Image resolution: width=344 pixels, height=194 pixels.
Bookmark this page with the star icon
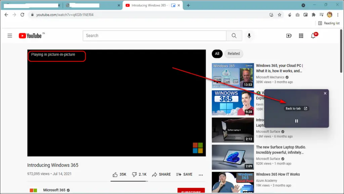pyautogui.click(x=279, y=15)
